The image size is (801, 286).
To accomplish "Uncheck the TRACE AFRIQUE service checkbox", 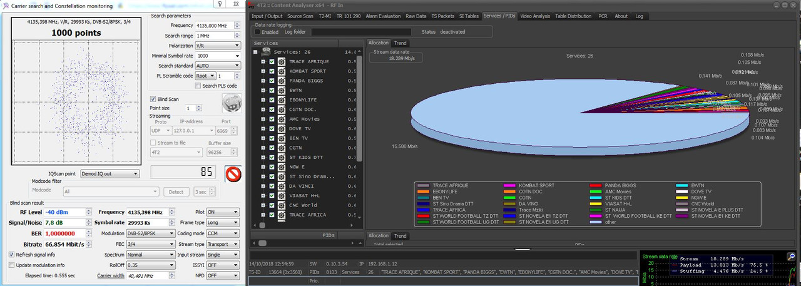I will pyautogui.click(x=272, y=61).
